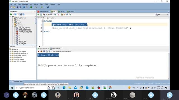
Task: Select the Packages node
Action: 19,24
